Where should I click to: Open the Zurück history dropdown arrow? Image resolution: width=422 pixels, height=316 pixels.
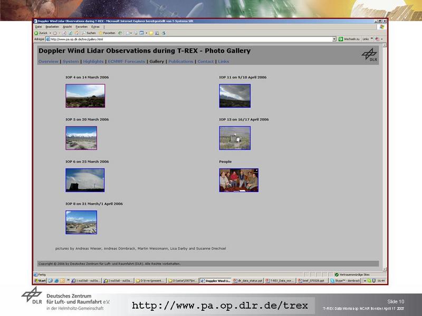click(50, 33)
